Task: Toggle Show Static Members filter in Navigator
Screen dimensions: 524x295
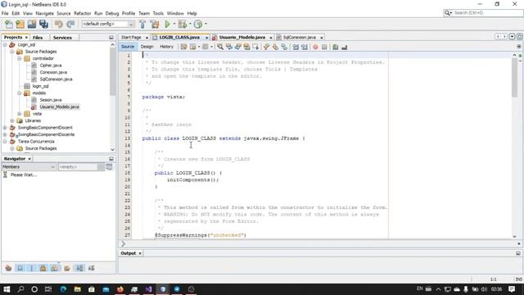Action: (31, 268)
